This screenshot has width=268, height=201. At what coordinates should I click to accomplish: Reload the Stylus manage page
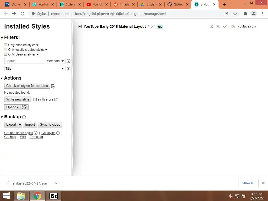[23, 14]
